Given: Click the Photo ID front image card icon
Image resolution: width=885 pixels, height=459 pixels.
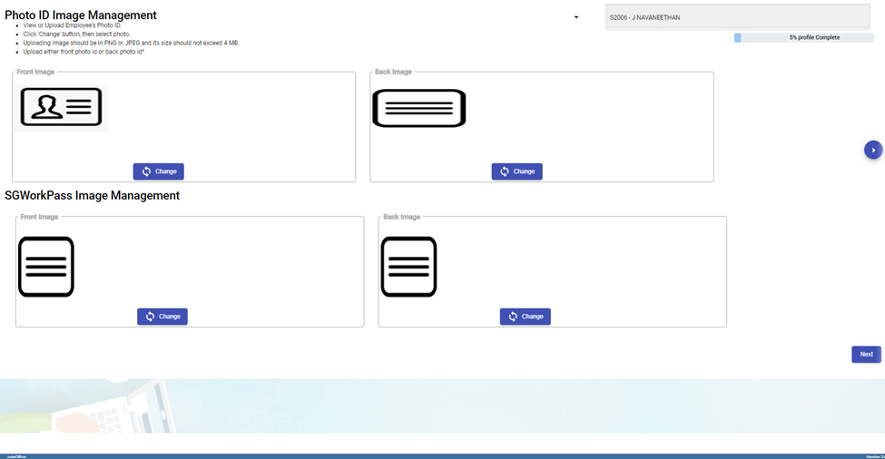Looking at the screenshot, I should (x=61, y=108).
